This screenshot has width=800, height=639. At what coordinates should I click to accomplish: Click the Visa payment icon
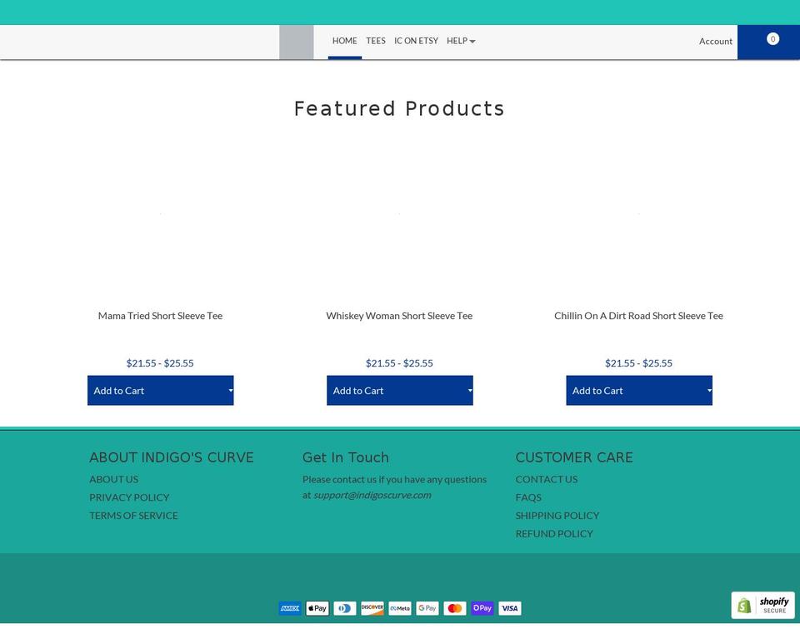pyautogui.click(x=510, y=608)
